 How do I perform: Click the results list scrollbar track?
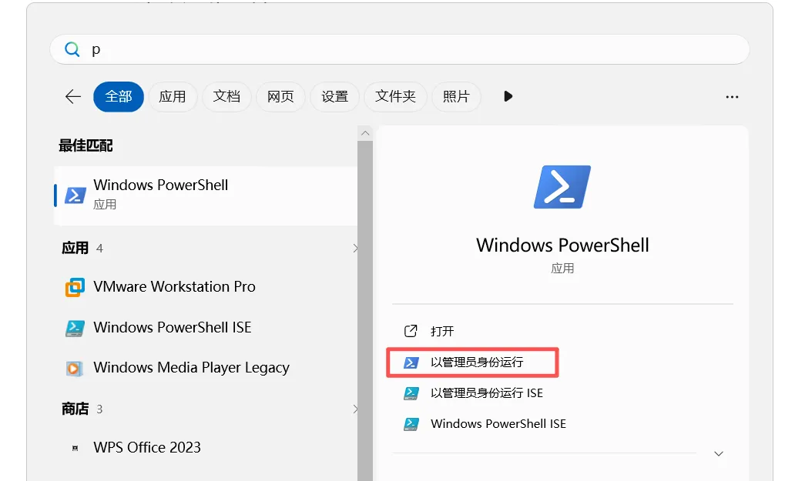[365, 310]
